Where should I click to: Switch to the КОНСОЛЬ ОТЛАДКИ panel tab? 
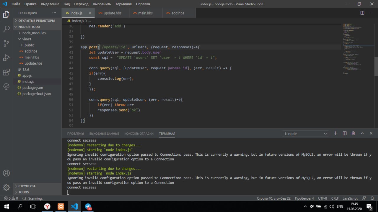pyautogui.click(x=139, y=134)
